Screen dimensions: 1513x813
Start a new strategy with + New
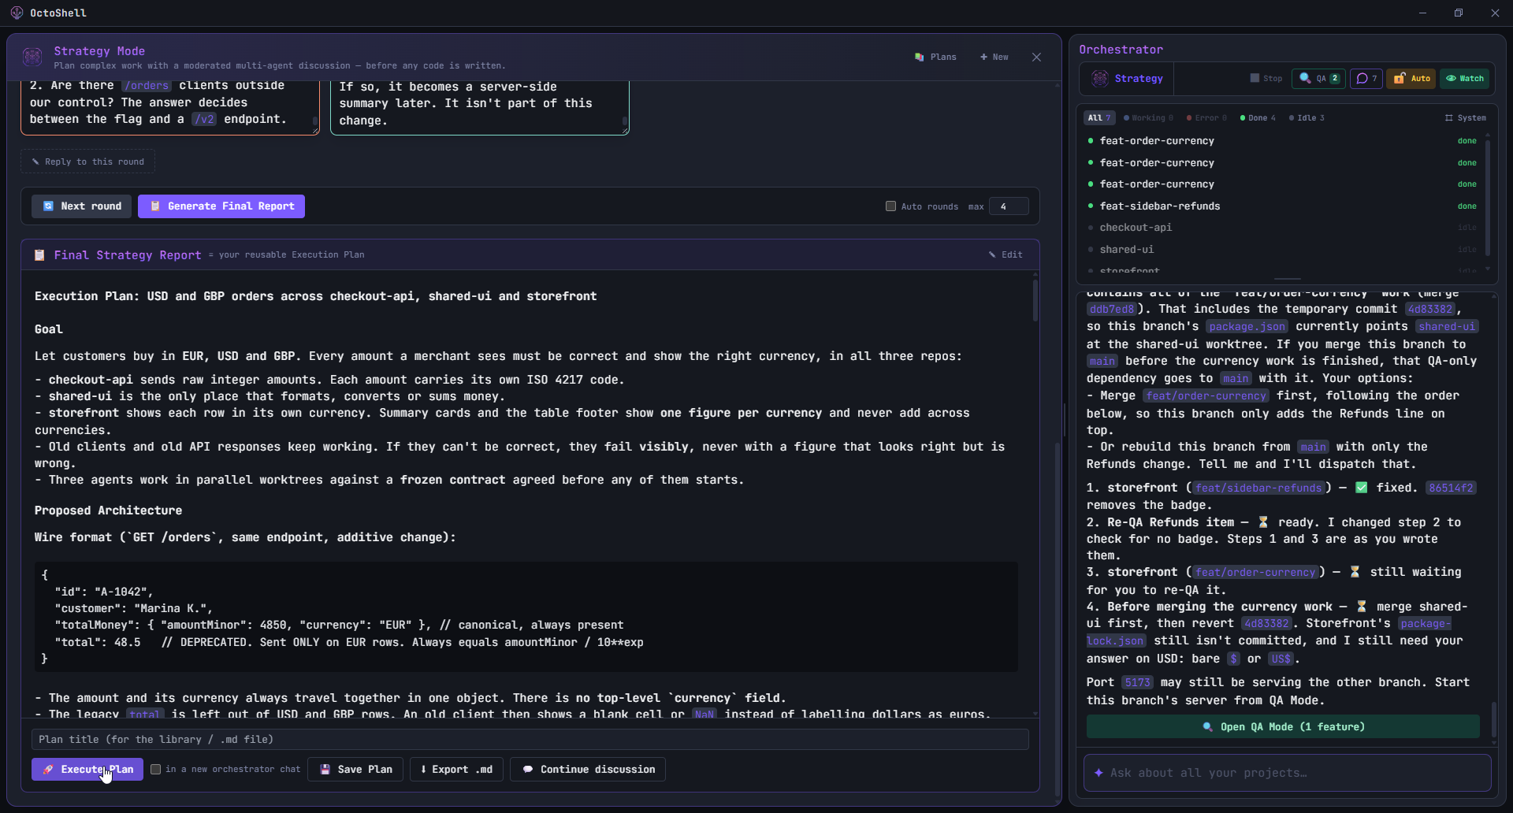(994, 57)
